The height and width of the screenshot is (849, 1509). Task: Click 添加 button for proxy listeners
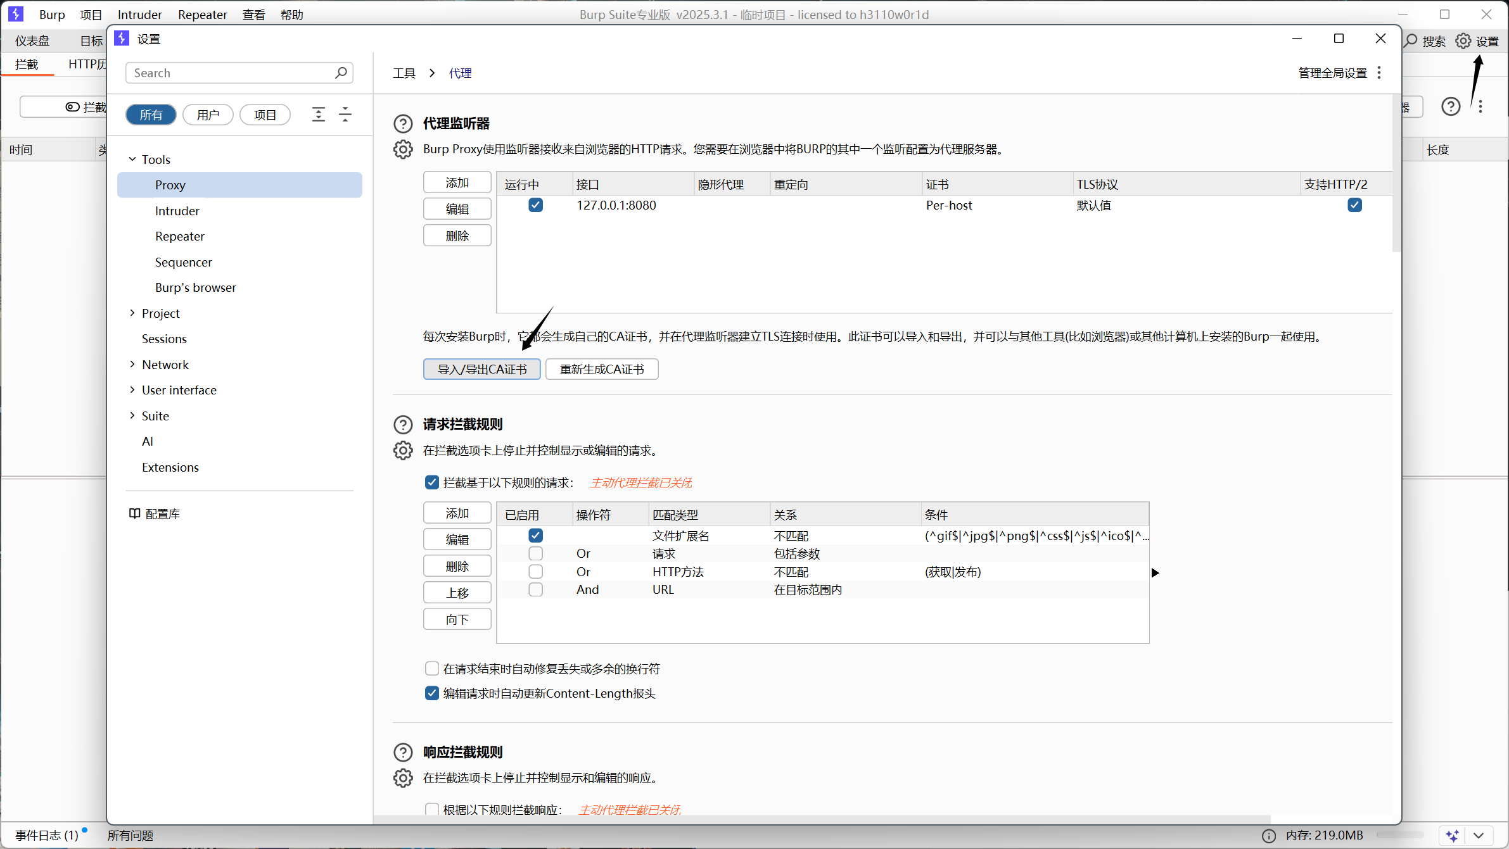point(457,182)
